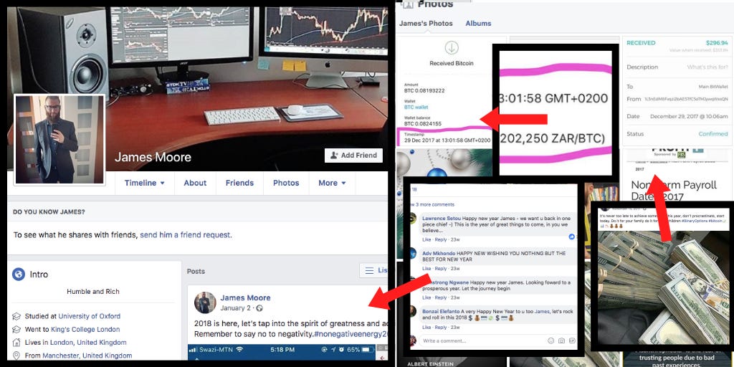The width and height of the screenshot is (734, 367).
Task: Open the #BinaryOptions hashtag in money post
Action: pos(695,221)
